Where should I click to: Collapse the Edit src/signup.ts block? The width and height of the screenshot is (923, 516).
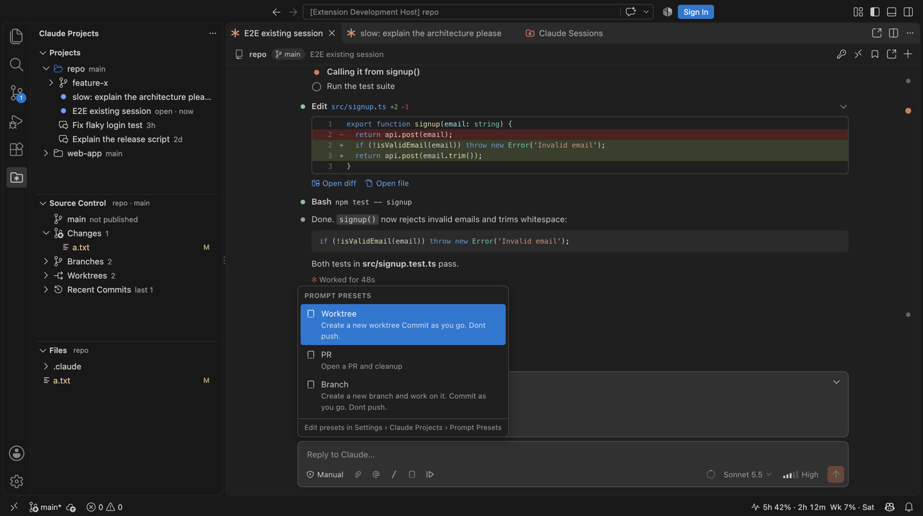[844, 107]
